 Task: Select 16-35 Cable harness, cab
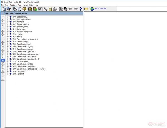pos(22,44)
